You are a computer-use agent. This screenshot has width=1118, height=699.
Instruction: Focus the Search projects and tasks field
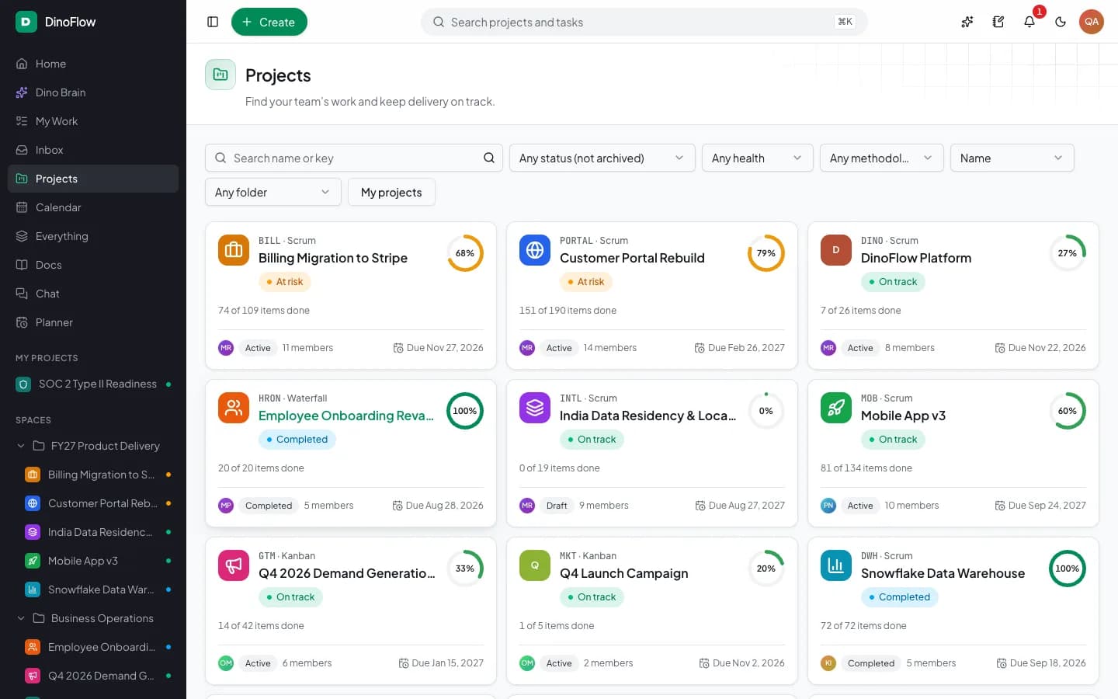click(644, 22)
